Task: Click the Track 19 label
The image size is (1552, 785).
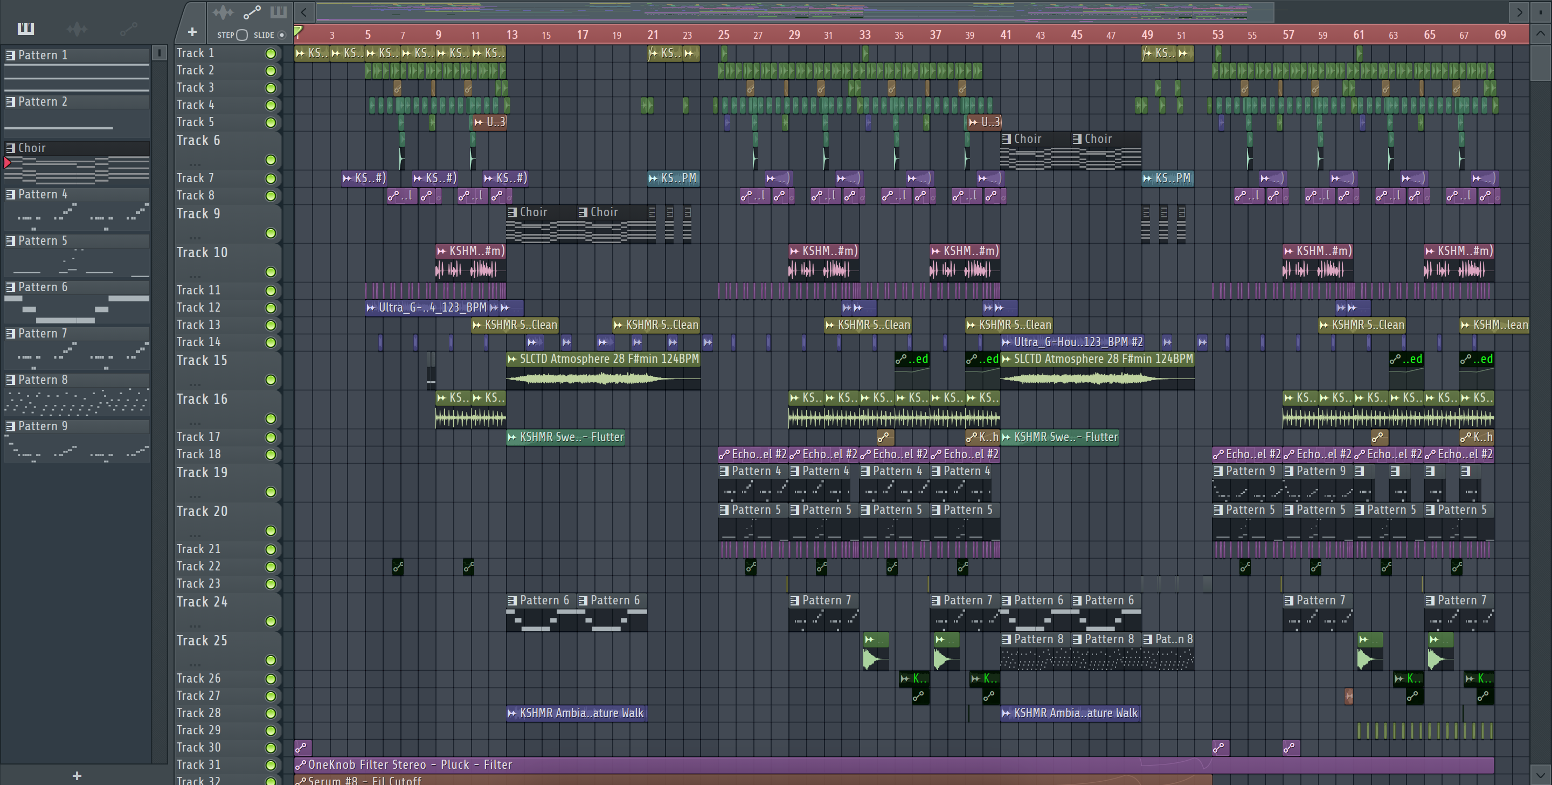Action: click(202, 473)
